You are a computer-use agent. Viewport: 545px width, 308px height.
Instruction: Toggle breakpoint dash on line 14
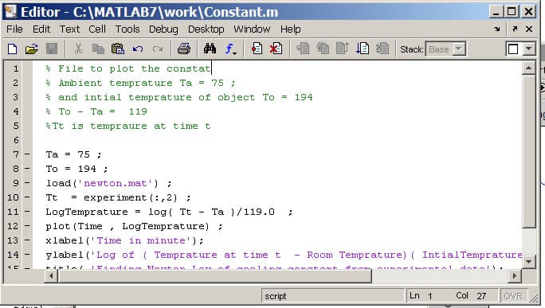pyautogui.click(x=27, y=255)
